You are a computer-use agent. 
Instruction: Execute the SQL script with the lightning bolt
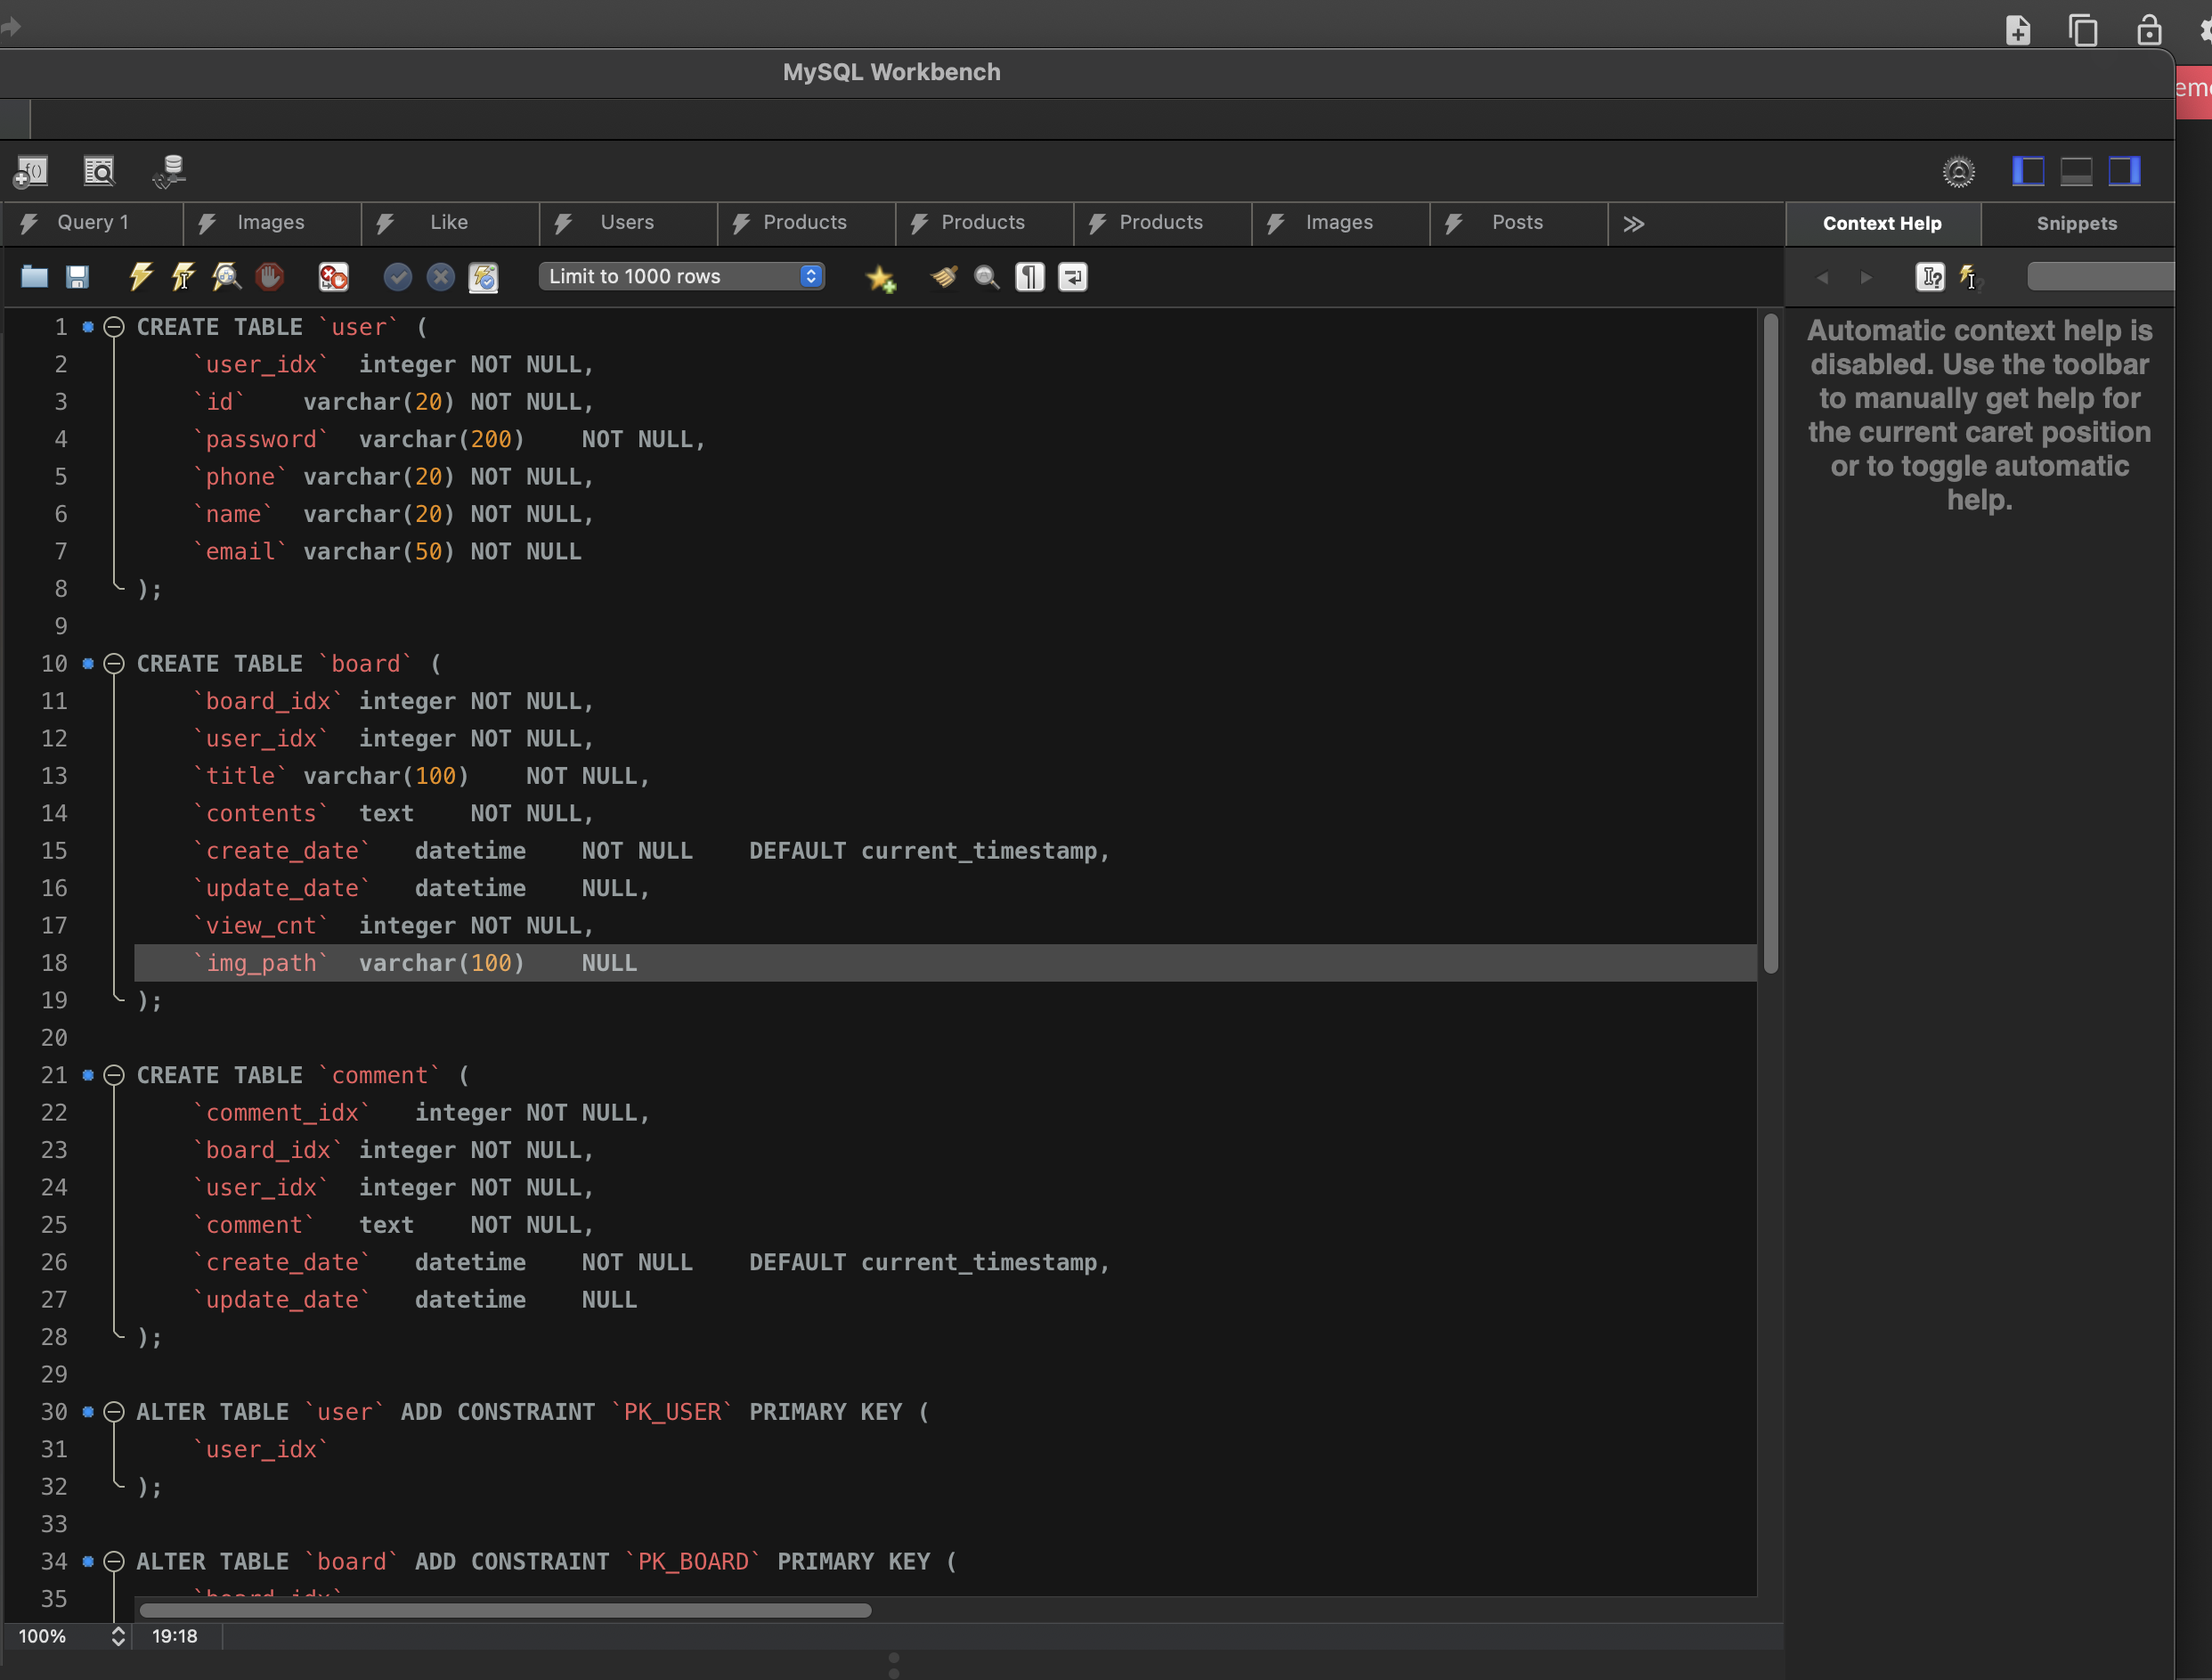coord(140,277)
